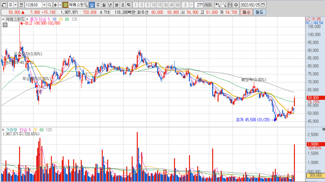
Task: Click the 매도 sell button
Action: [260, 12]
